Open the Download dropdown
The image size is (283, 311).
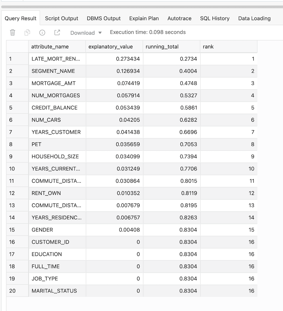pos(86,33)
